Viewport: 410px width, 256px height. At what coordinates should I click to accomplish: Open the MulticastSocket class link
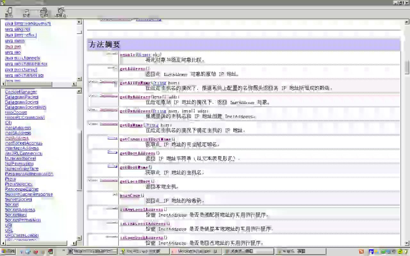(x=20, y=158)
